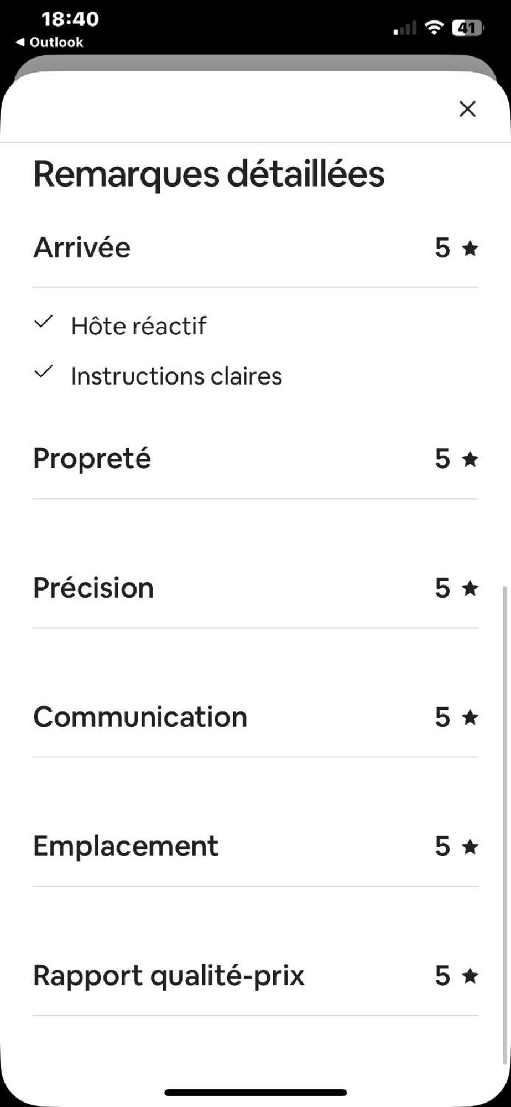Tap the Remarques détaillées heading
The height and width of the screenshot is (1107, 511).
point(208,174)
